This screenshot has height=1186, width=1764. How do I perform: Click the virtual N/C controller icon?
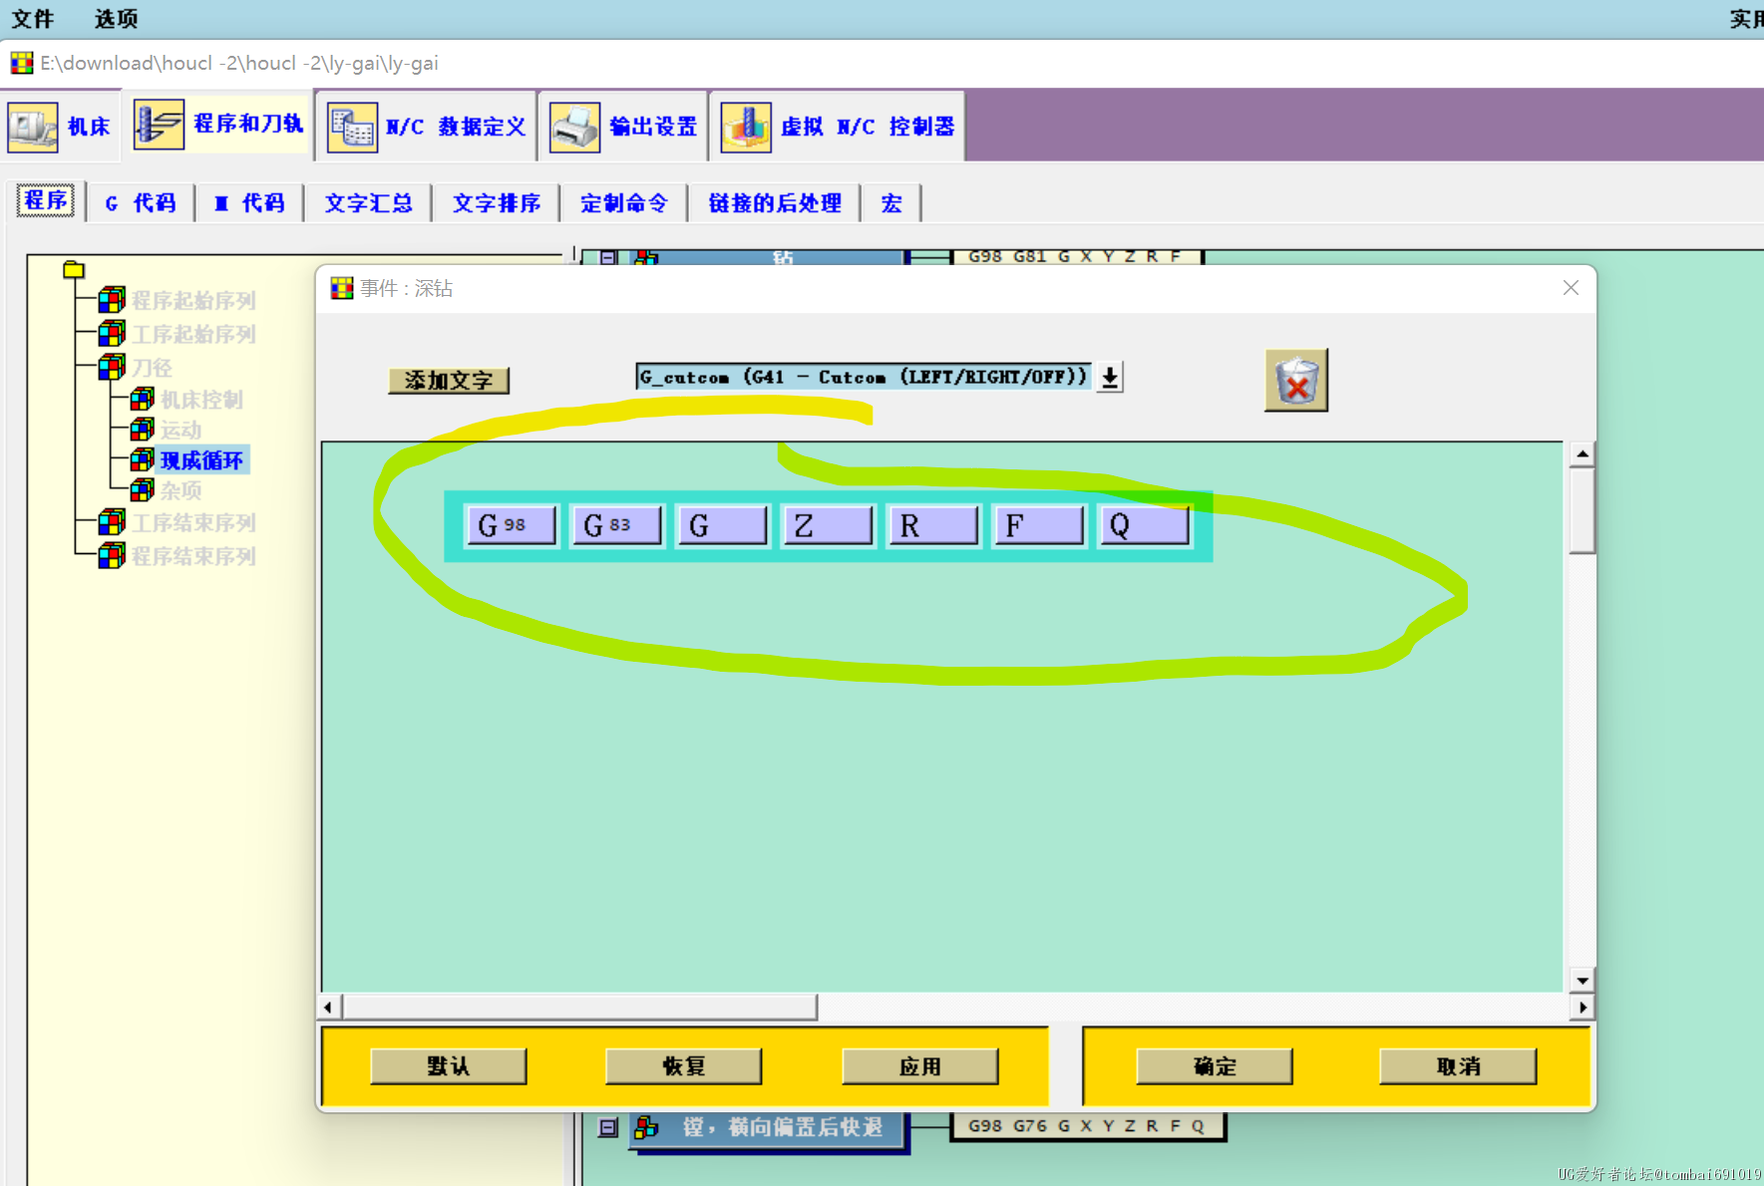click(746, 128)
